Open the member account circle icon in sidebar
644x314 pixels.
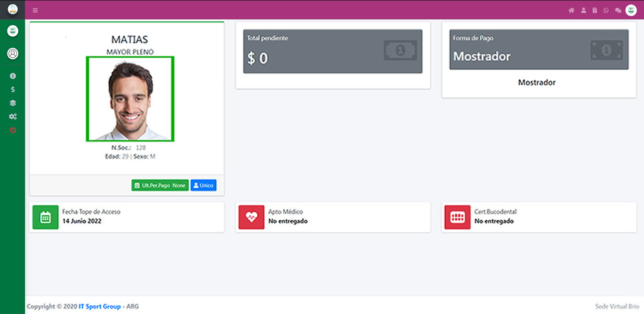click(13, 53)
